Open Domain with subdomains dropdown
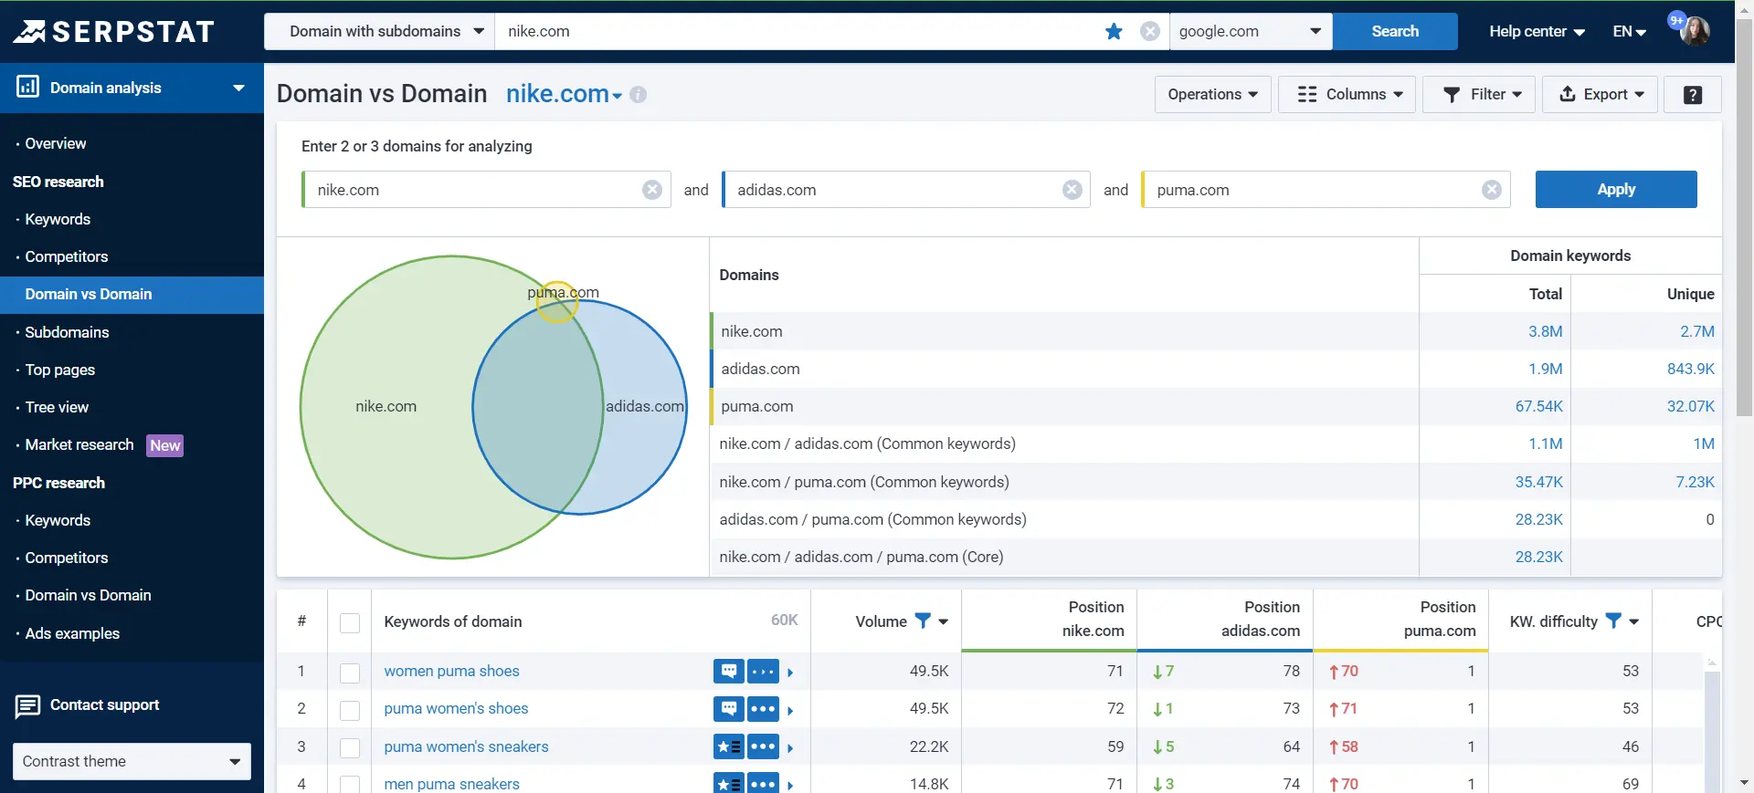 coord(379,31)
